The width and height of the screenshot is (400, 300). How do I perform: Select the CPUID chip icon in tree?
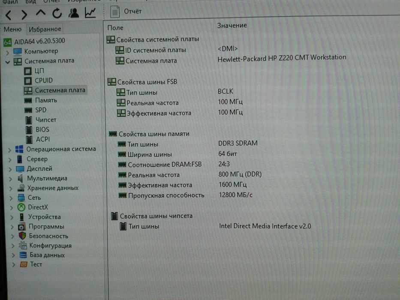pyautogui.click(x=28, y=81)
